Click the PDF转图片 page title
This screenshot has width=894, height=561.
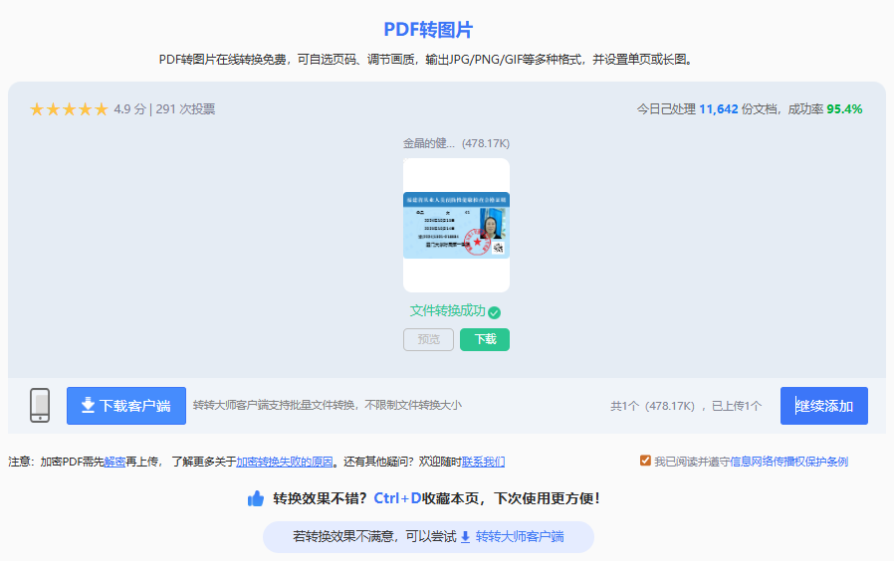point(428,30)
